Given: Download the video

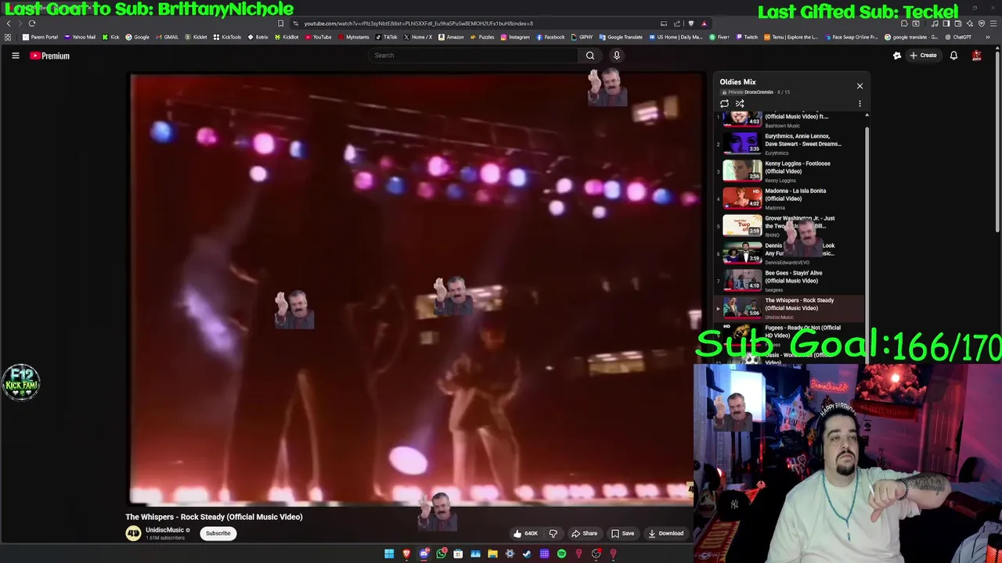Looking at the screenshot, I should pyautogui.click(x=666, y=533).
